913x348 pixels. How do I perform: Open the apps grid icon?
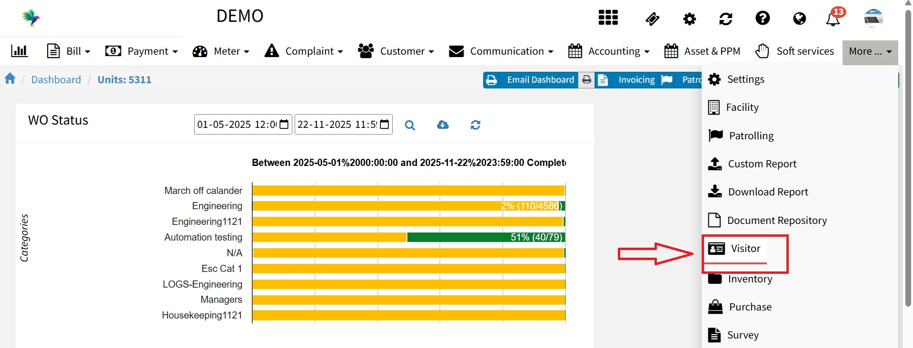(608, 18)
